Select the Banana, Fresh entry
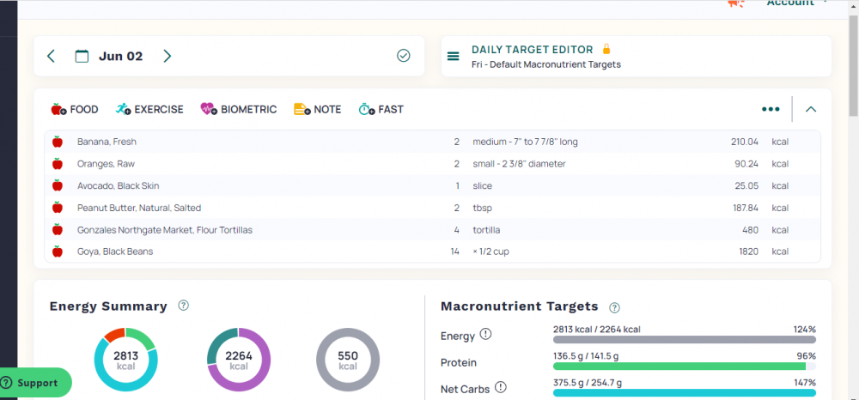 (432, 142)
